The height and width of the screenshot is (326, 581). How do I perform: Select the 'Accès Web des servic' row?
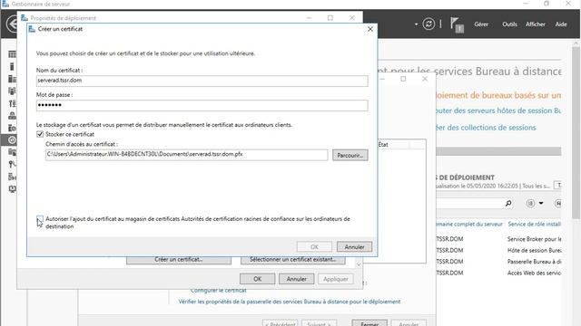point(498,273)
